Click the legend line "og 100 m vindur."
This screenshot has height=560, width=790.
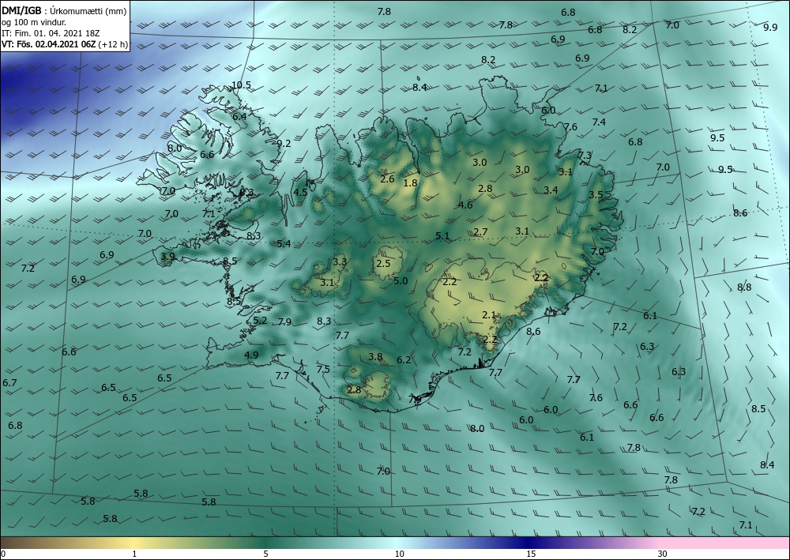(x=33, y=22)
